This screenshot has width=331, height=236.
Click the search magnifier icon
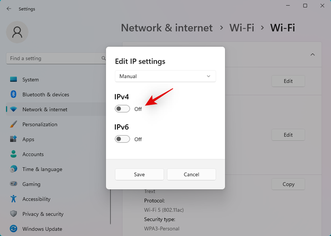[x=103, y=58]
